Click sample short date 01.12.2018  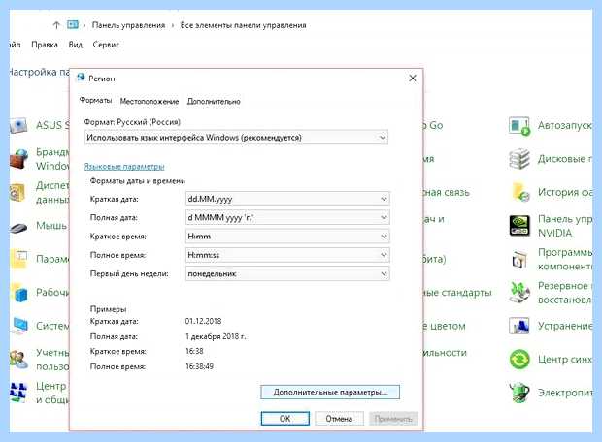pyautogui.click(x=204, y=321)
